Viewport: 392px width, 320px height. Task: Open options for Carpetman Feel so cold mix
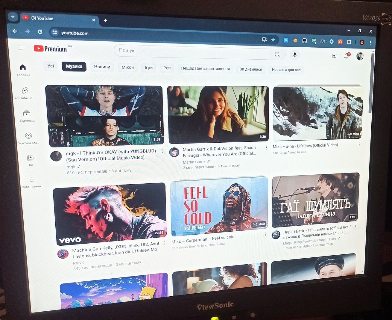click(x=266, y=234)
